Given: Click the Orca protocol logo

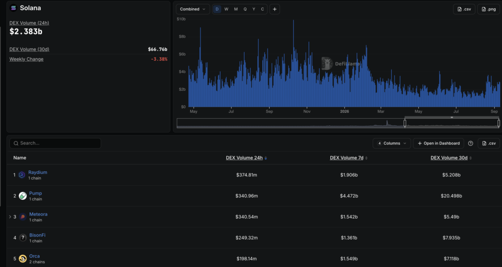Looking at the screenshot, I should 23,258.
